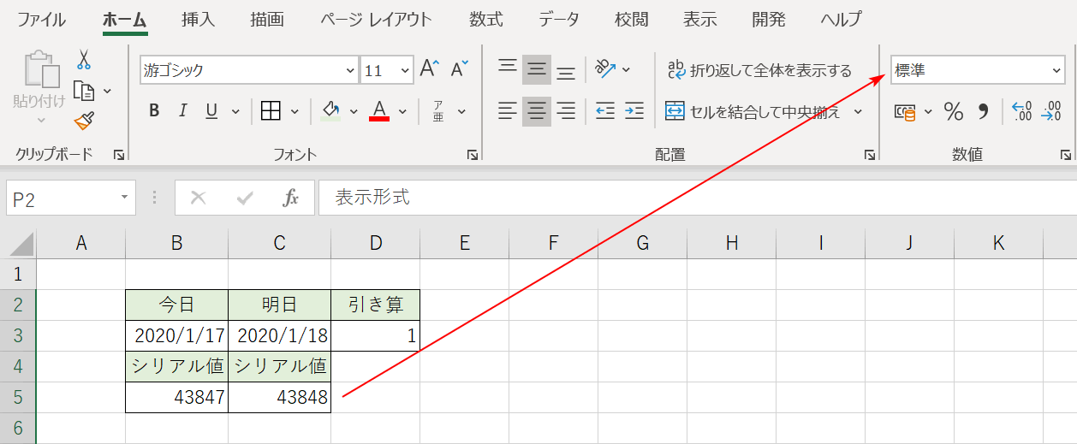Toggle Underline formatting

[x=211, y=110]
